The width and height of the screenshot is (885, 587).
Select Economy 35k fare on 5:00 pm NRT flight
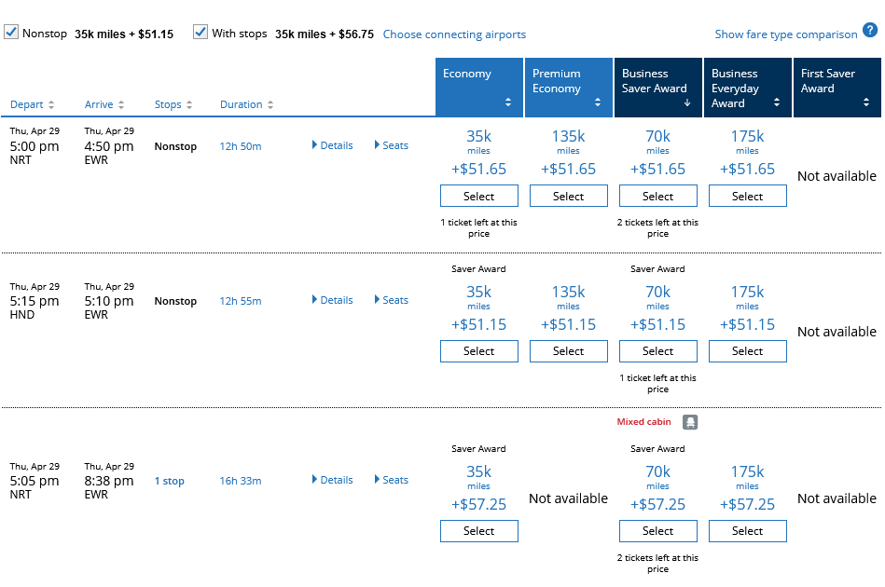click(x=479, y=196)
